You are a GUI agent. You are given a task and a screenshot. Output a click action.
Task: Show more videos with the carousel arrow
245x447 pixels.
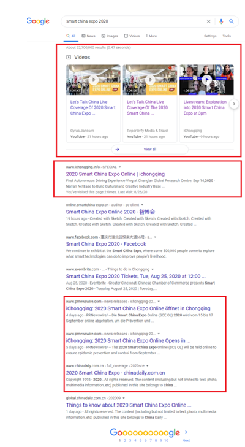point(234,104)
